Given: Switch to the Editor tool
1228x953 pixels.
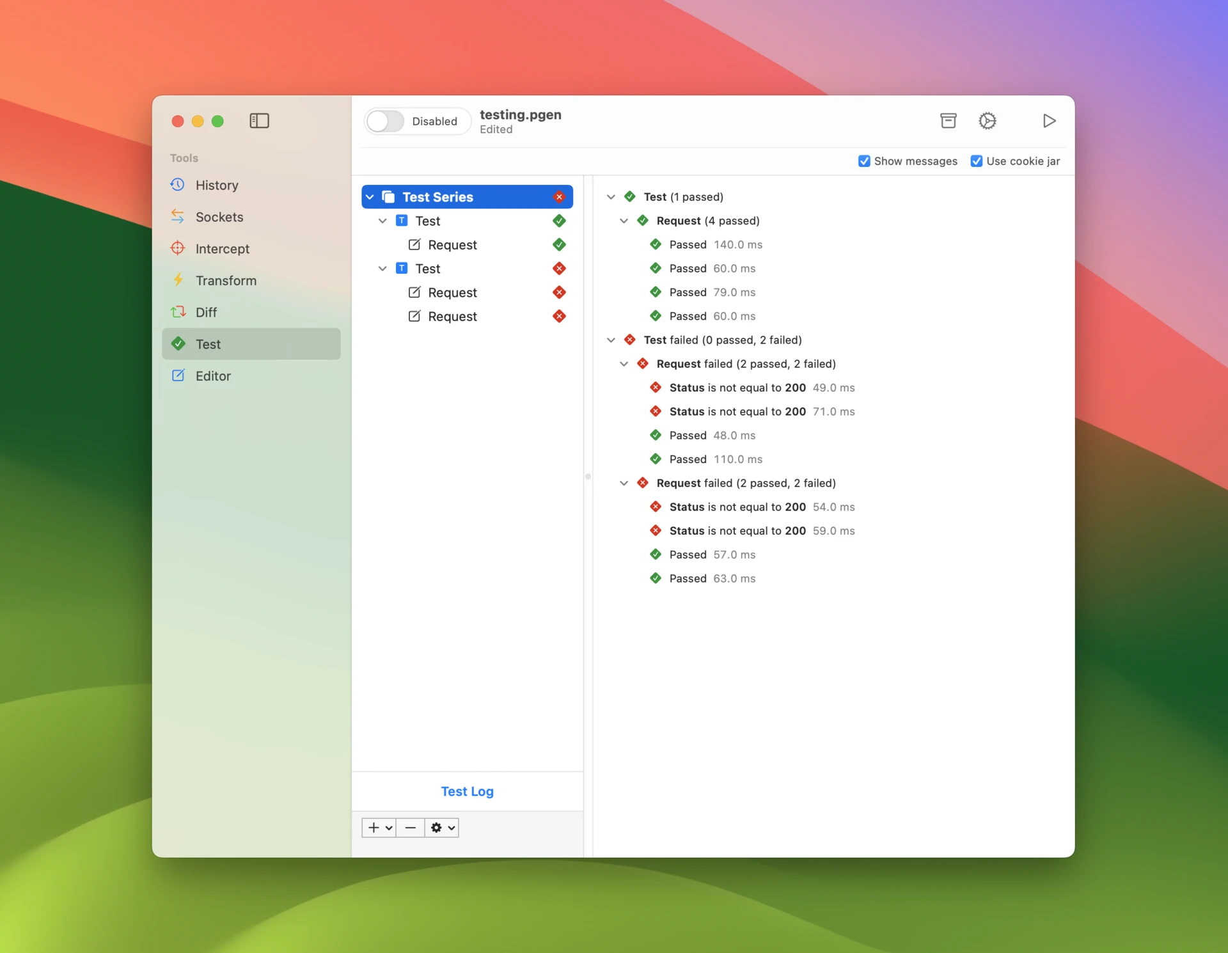Looking at the screenshot, I should pos(212,376).
